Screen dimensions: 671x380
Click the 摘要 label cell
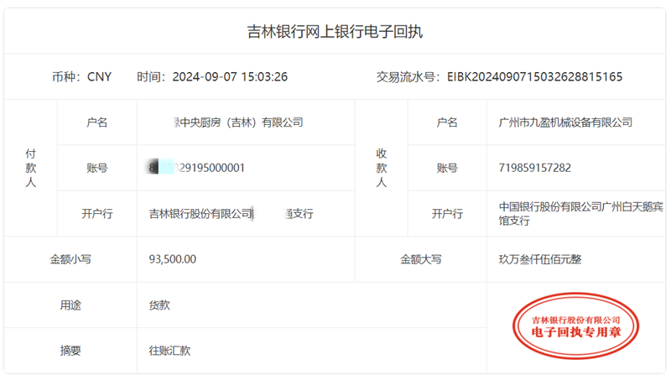pyautogui.click(x=70, y=351)
